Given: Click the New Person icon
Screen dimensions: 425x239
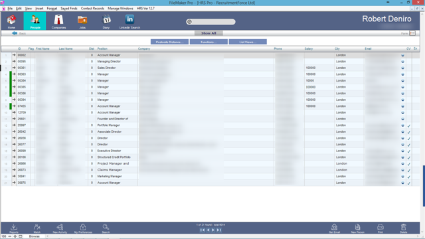Looking at the screenshot, I should [357, 227].
